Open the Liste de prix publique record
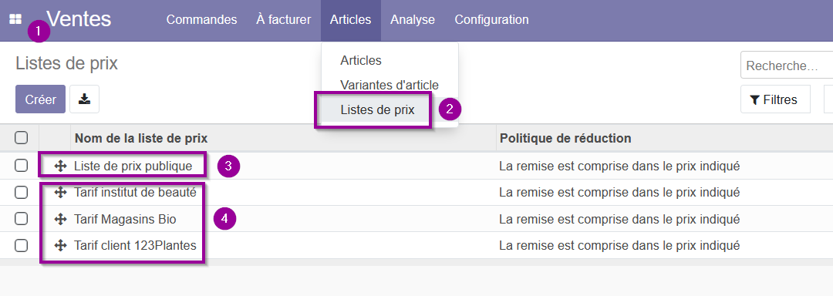This screenshot has height=296, width=833. (x=133, y=166)
